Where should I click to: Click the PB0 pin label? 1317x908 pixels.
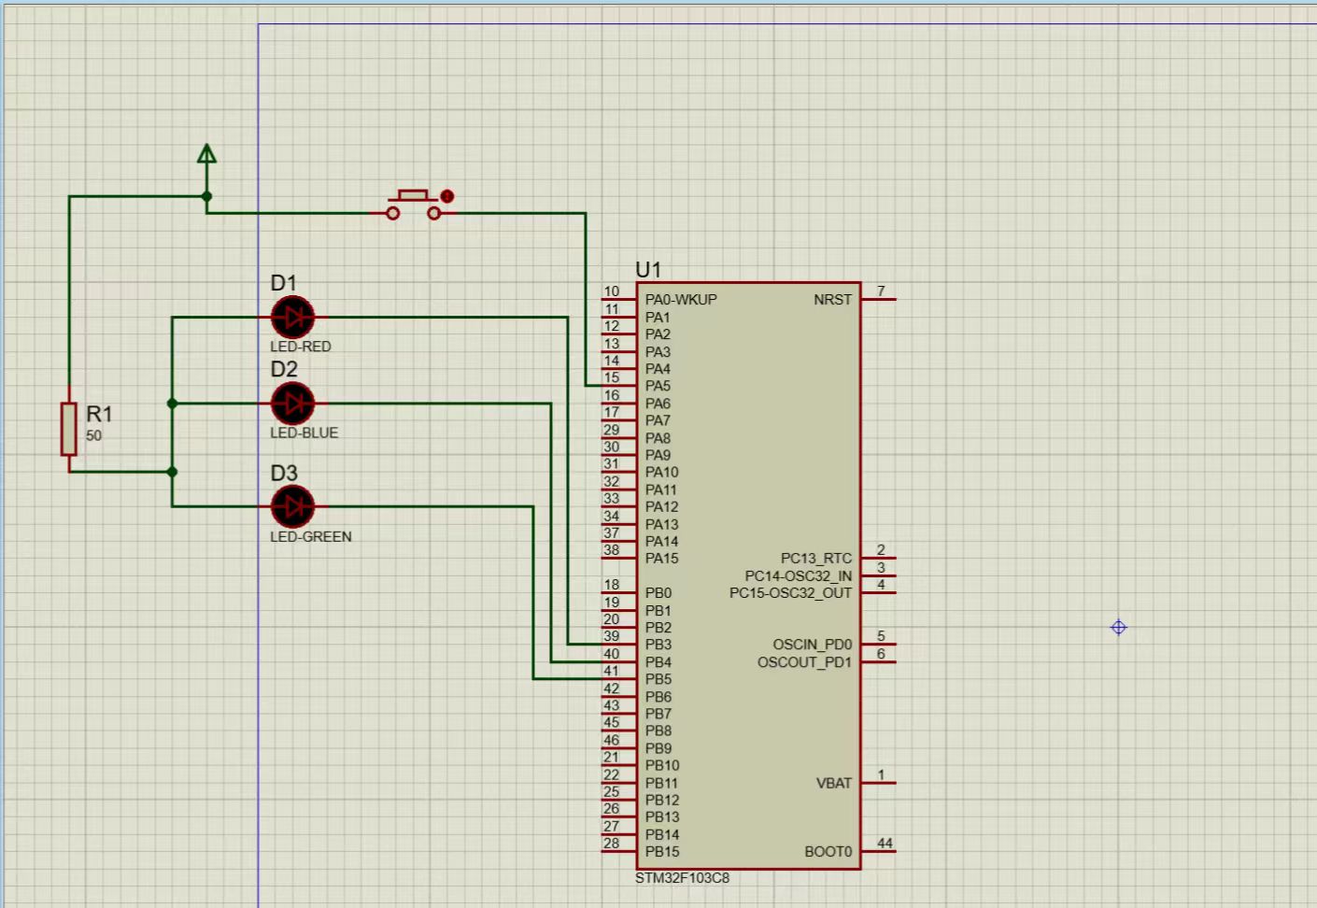click(x=658, y=593)
